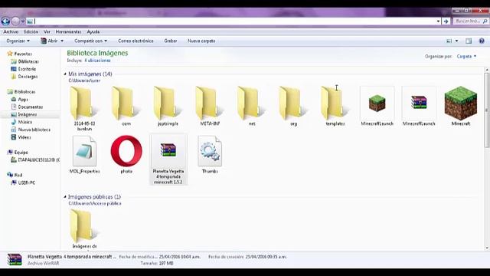Click the search magnifier icon
This screenshot has width=490, height=276.
point(485,21)
